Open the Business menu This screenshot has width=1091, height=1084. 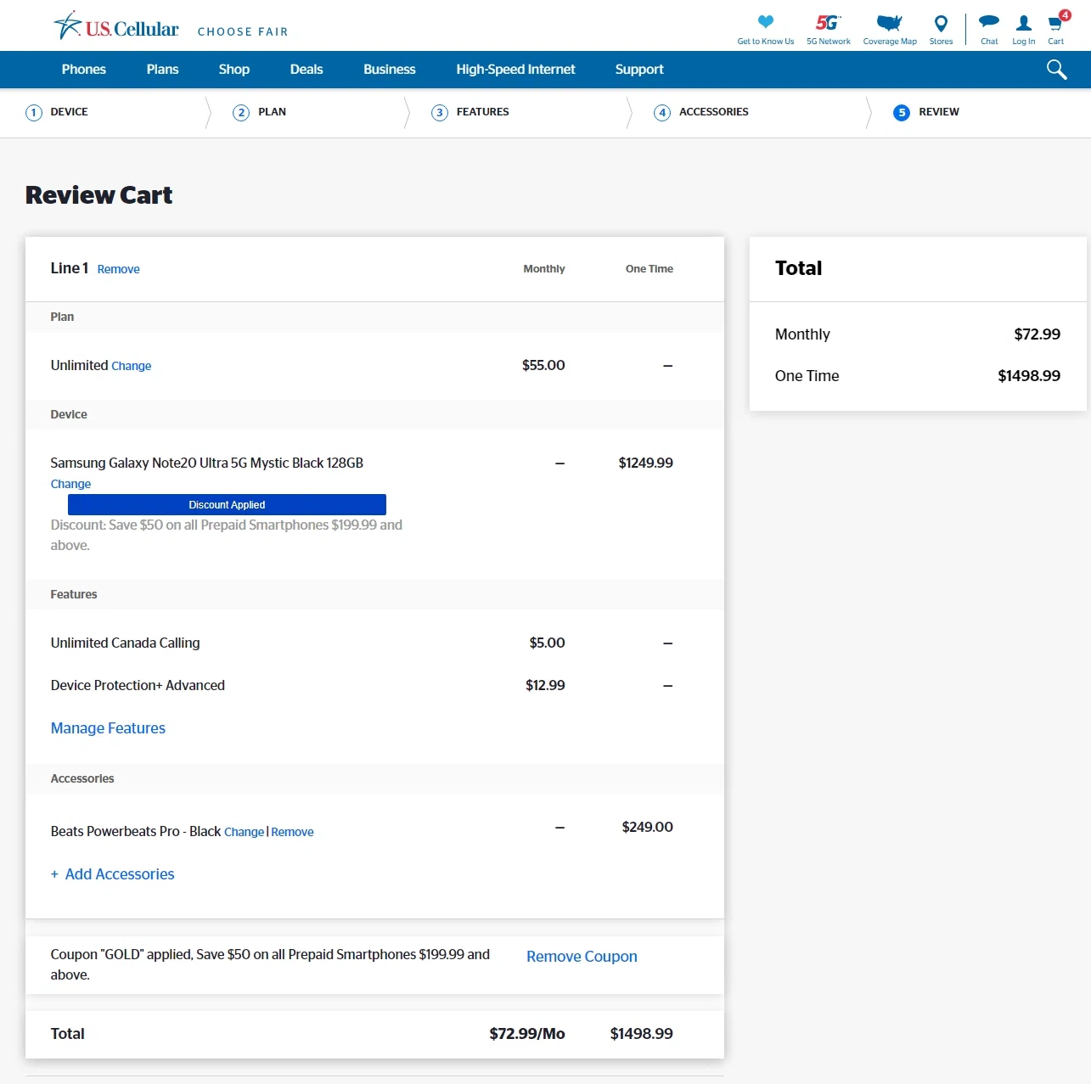coord(390,70)
